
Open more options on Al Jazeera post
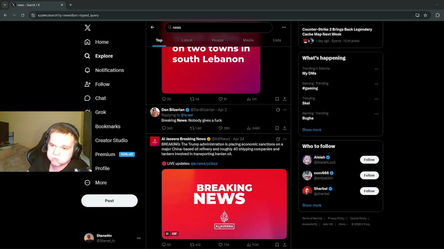[x=284, y=139]
